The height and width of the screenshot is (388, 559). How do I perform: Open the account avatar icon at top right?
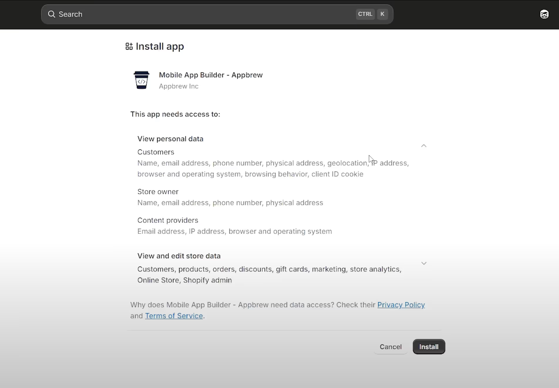(x=544, y=14)
